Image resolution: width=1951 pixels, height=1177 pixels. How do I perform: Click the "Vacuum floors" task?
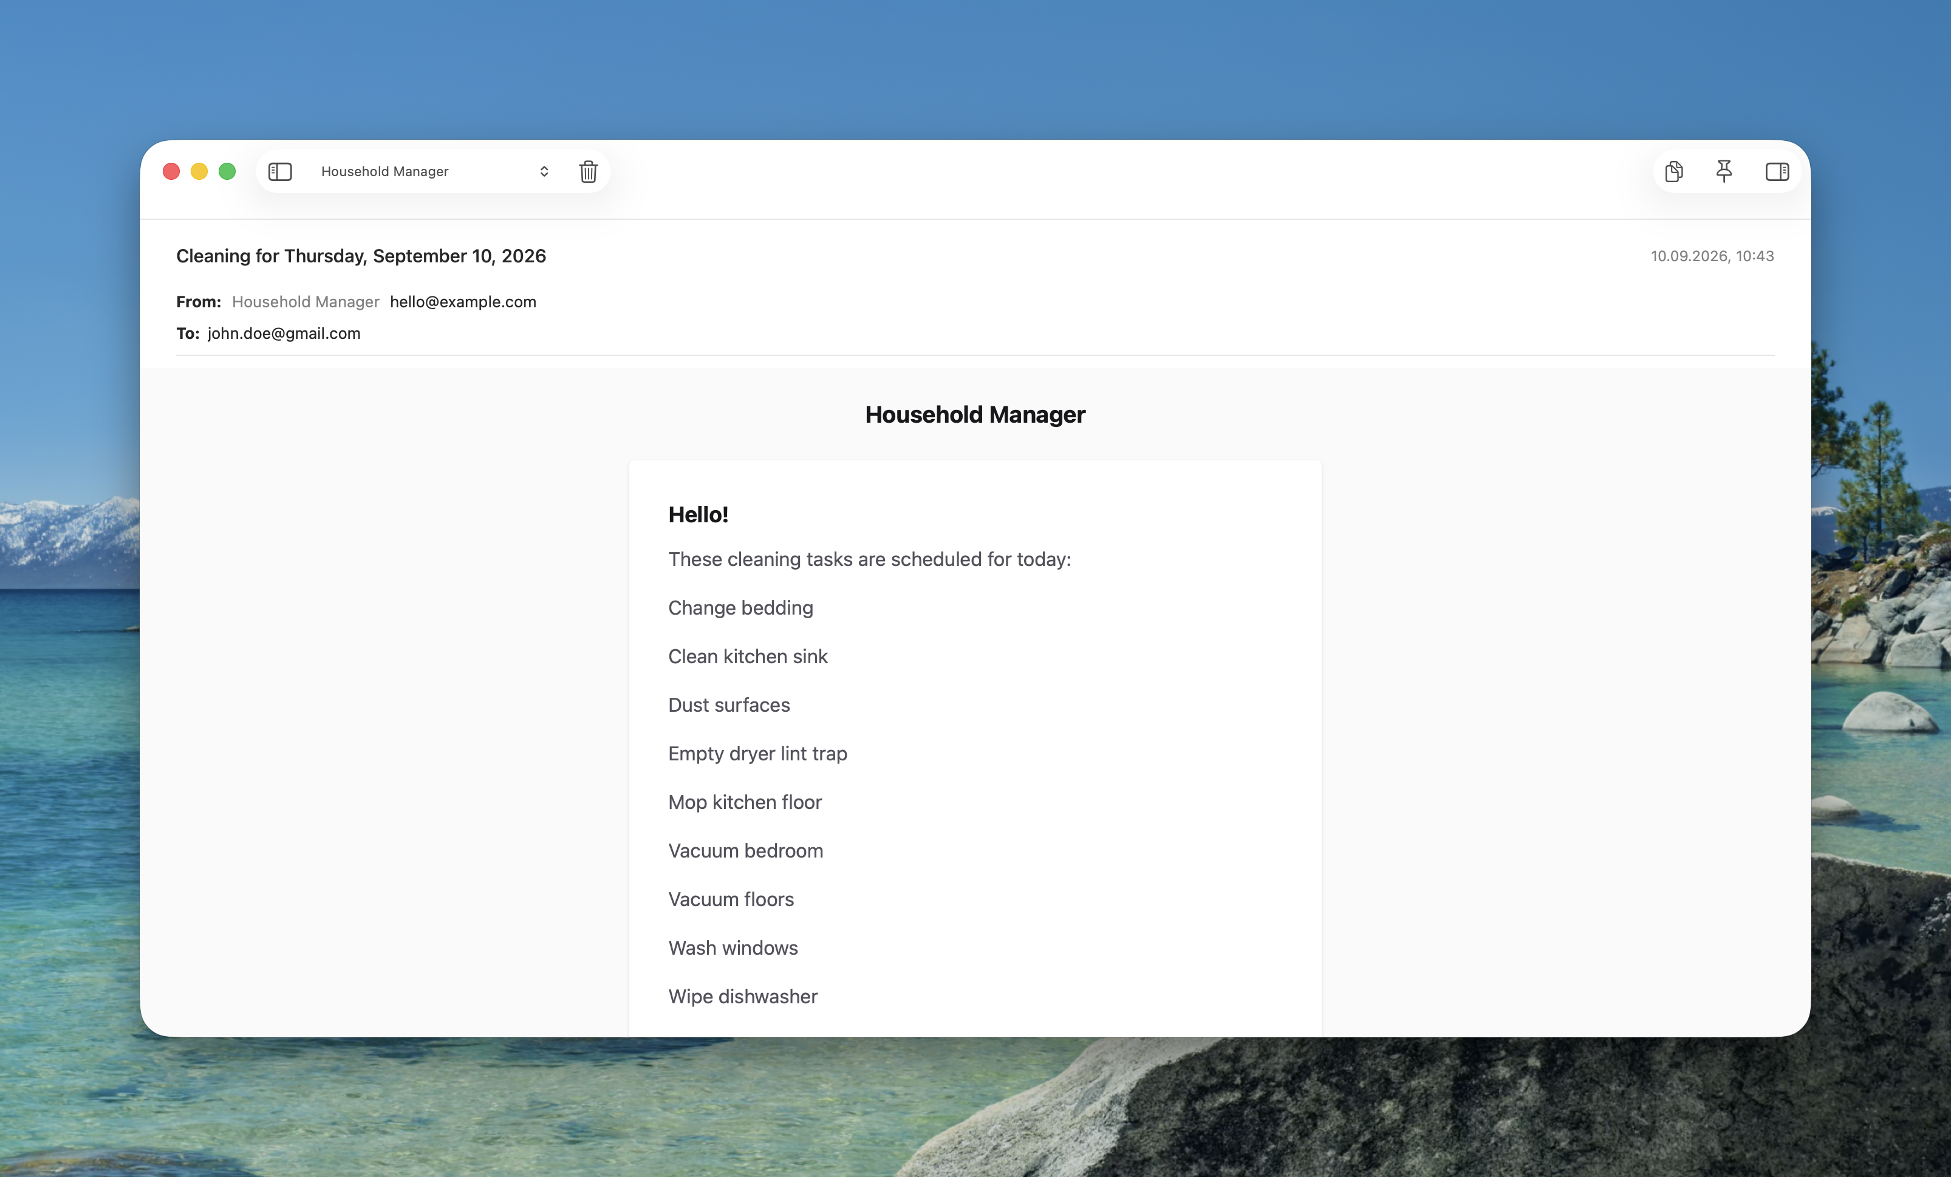coord(731,899)
